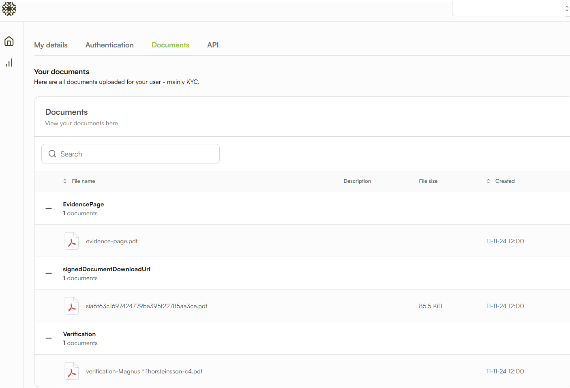This screenshot has width=570, height=388.
Task: Switch to the Authentication tab
Action: click(109, 45)
